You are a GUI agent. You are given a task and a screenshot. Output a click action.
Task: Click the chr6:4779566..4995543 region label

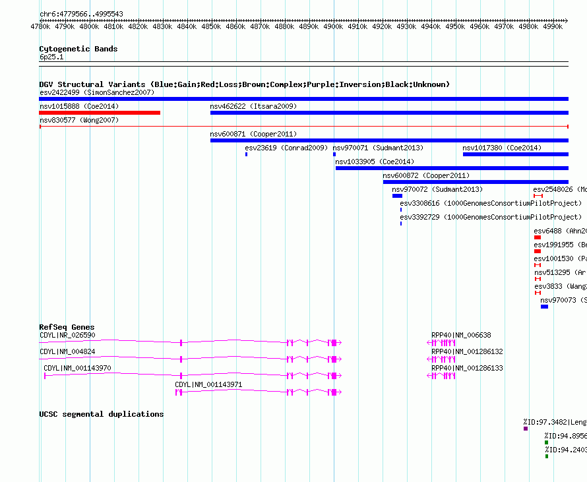pos(81,14)
